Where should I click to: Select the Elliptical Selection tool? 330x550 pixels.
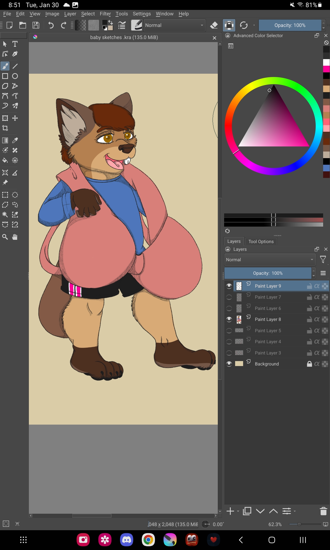[x=15, y=195]
